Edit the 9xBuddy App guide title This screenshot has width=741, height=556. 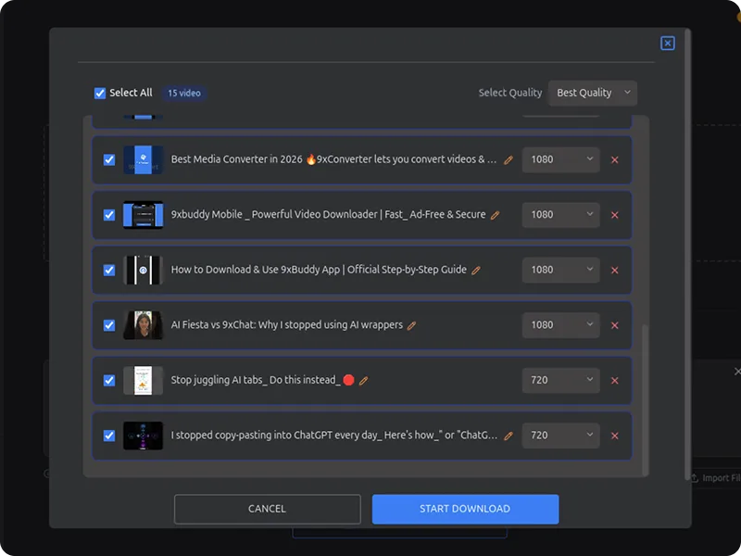click(x=475, y=270)
